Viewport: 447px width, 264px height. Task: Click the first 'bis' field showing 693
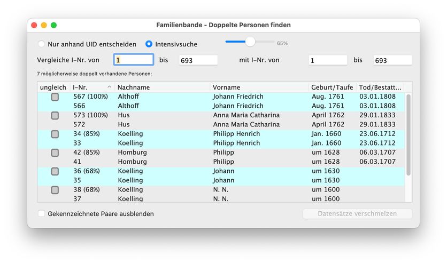pos(198,60)
